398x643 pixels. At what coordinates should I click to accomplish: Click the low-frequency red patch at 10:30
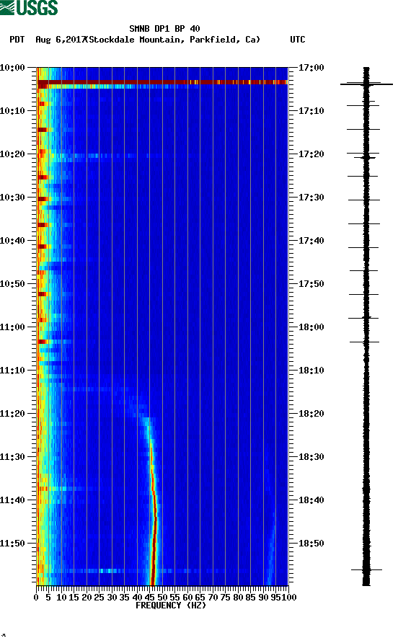click(x=43, y=199)
